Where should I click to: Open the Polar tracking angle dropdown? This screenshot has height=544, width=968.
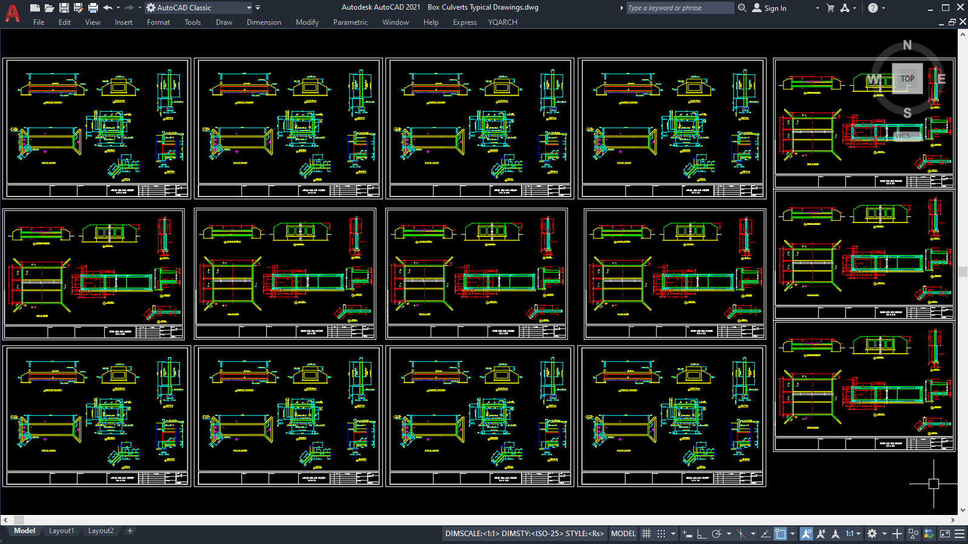click(729, 534)
